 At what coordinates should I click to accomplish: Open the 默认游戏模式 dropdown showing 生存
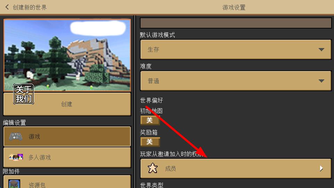[236, 49]
